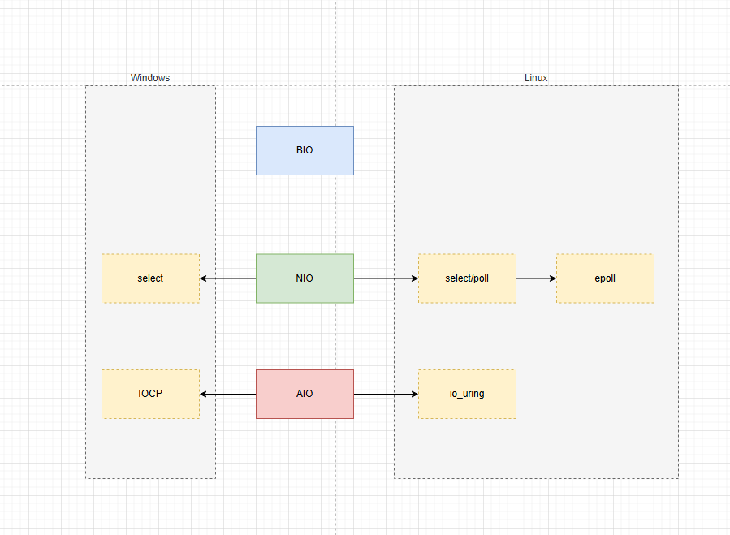The height and width of the screenshot is (535, 730).
Task: Click the yellow select box in Windows
Action: (150, 278)
